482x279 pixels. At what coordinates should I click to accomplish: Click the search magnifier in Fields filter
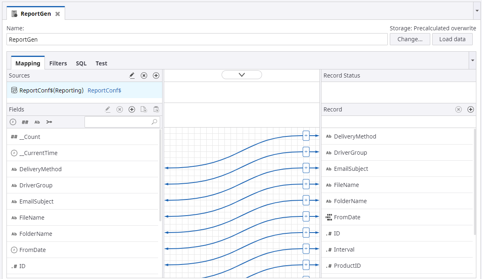[154, 122]
